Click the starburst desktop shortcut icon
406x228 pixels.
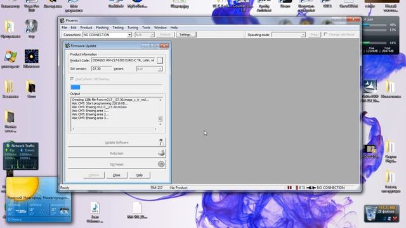[x=31, y=56]
